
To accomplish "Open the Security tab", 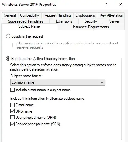I will [91, 21].
